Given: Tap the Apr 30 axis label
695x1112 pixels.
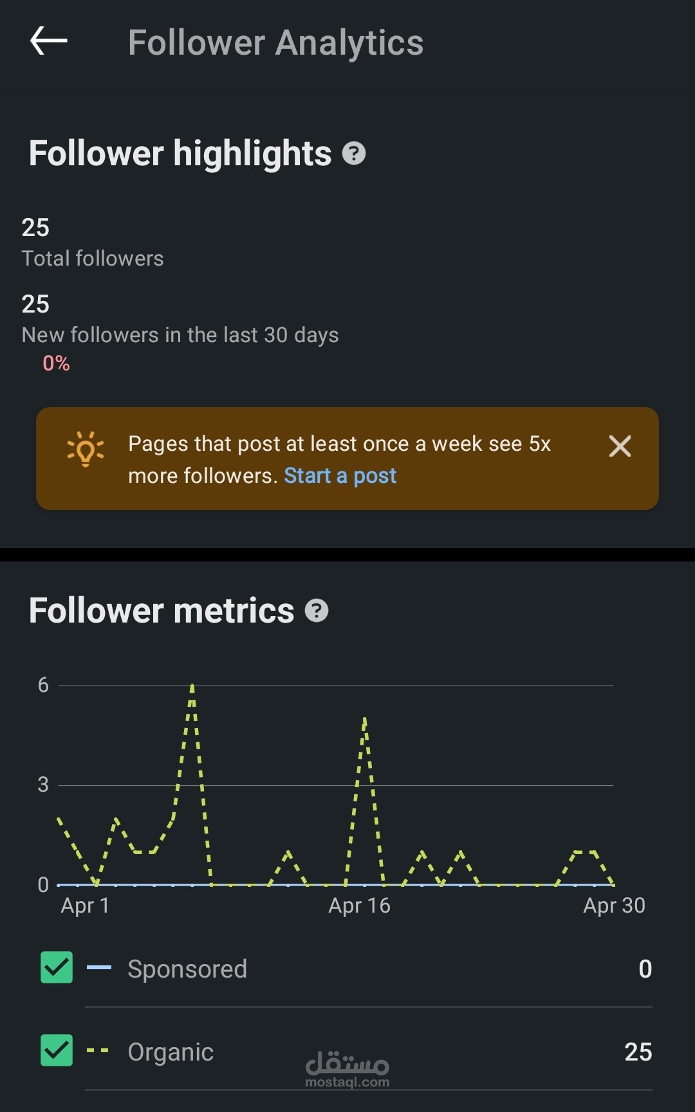Looking at the screenshot, I should (x=614, y=906).
